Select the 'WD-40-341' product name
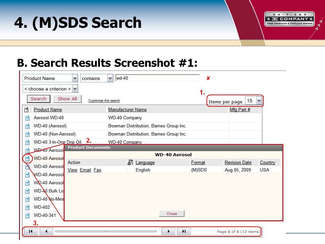Viewport: 325px width, 244px height. (x=45, y=216)
